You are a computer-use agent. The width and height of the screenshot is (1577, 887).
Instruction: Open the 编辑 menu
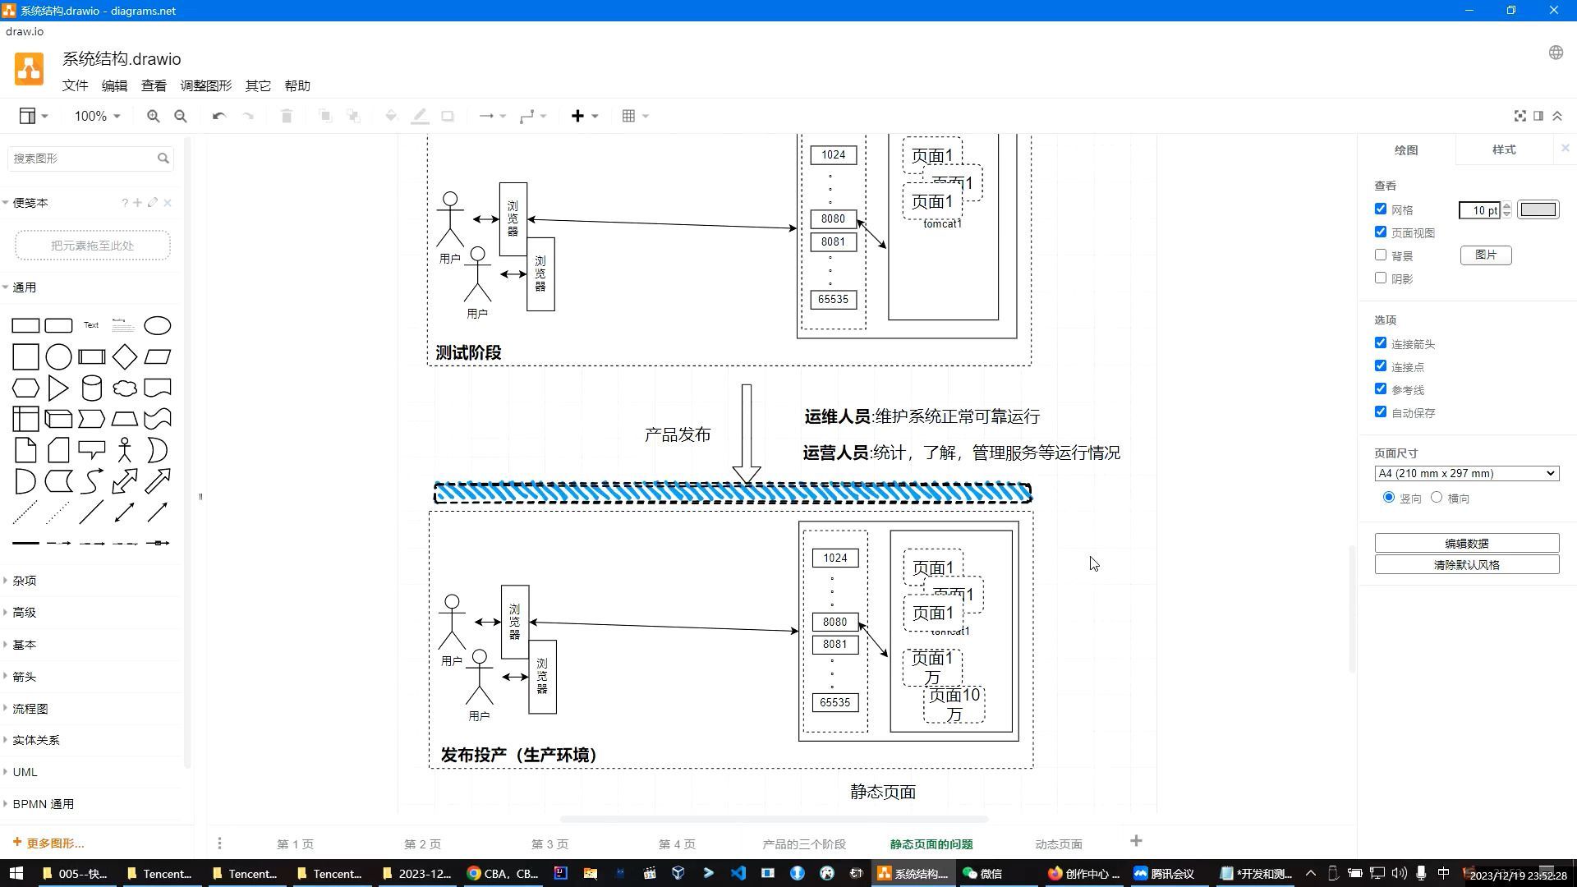[x=114, y=85]
